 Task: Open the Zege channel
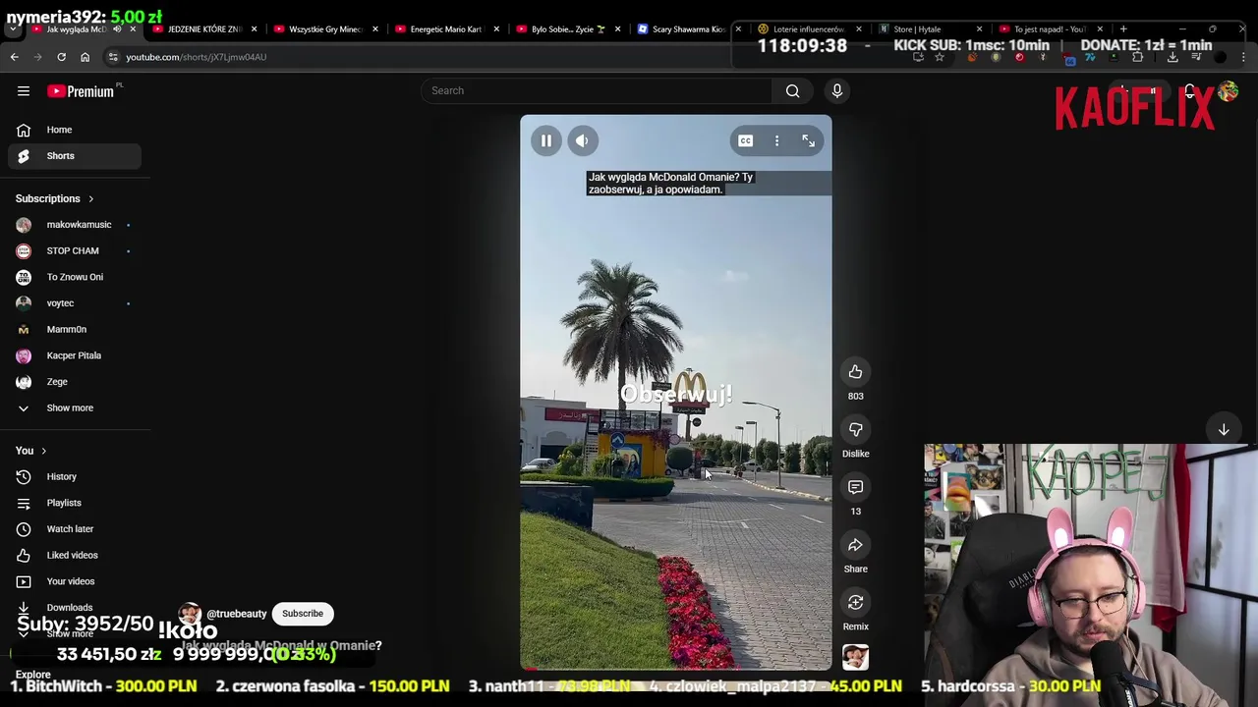(x=75, y=382)
